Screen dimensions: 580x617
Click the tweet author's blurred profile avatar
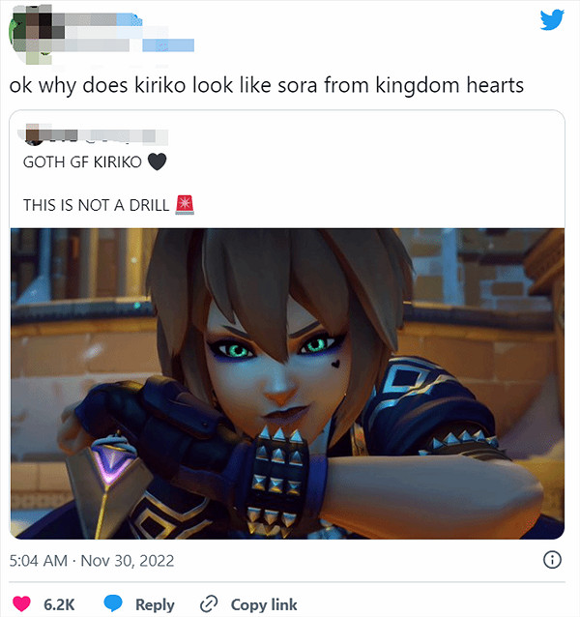pyautogui.click(x=32, y=34)
